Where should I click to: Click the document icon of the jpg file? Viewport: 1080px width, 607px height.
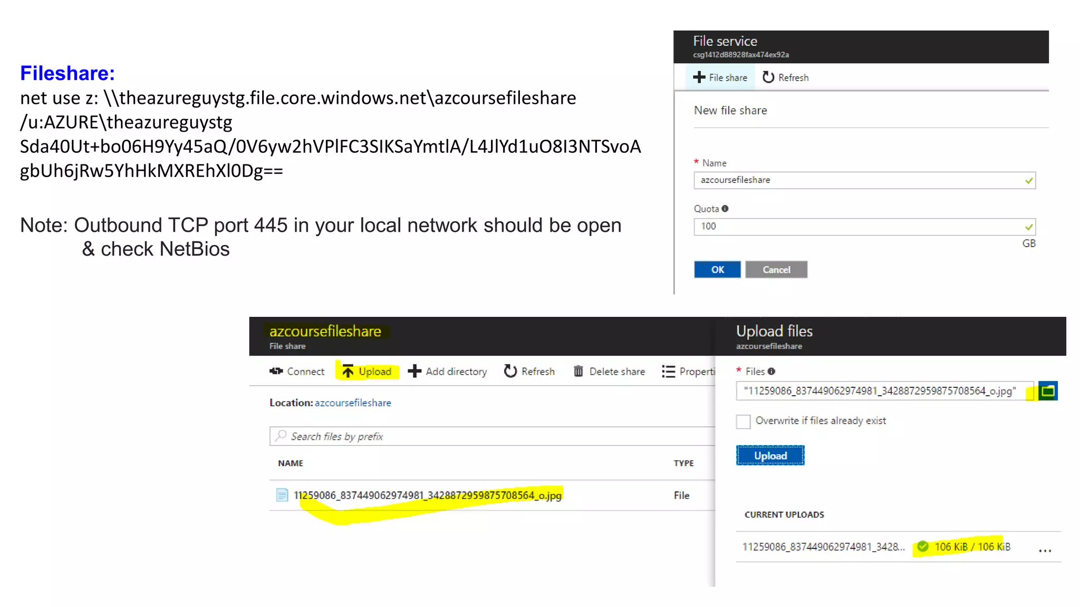pyautogui.click(x=282, y=495)
